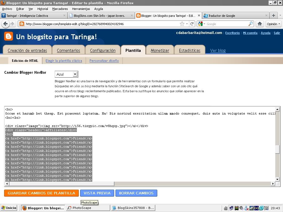Viewport: 283px width, 212px height.
Task: Open the address bar history dropdown arrow
Action: [x=187, y=24]
